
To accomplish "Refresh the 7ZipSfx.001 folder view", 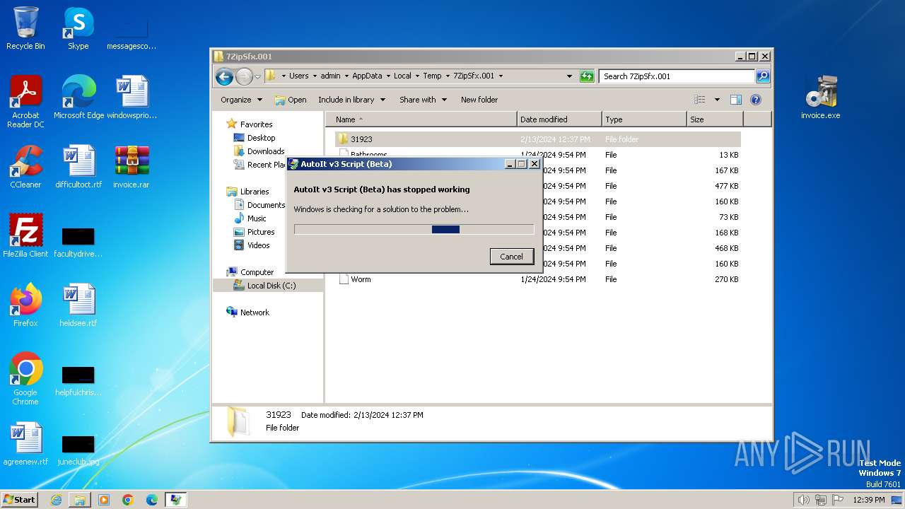I will [x=587, y=76].
